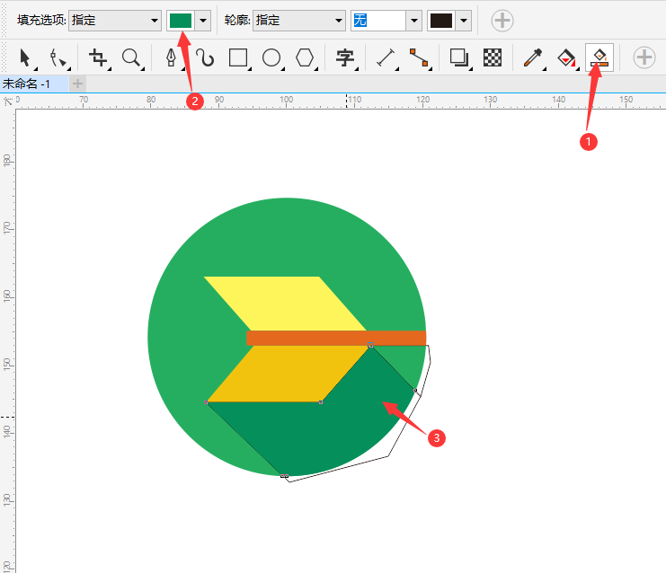Select the Shape node edit tool
666x573 pixels.
coord(58,57)
